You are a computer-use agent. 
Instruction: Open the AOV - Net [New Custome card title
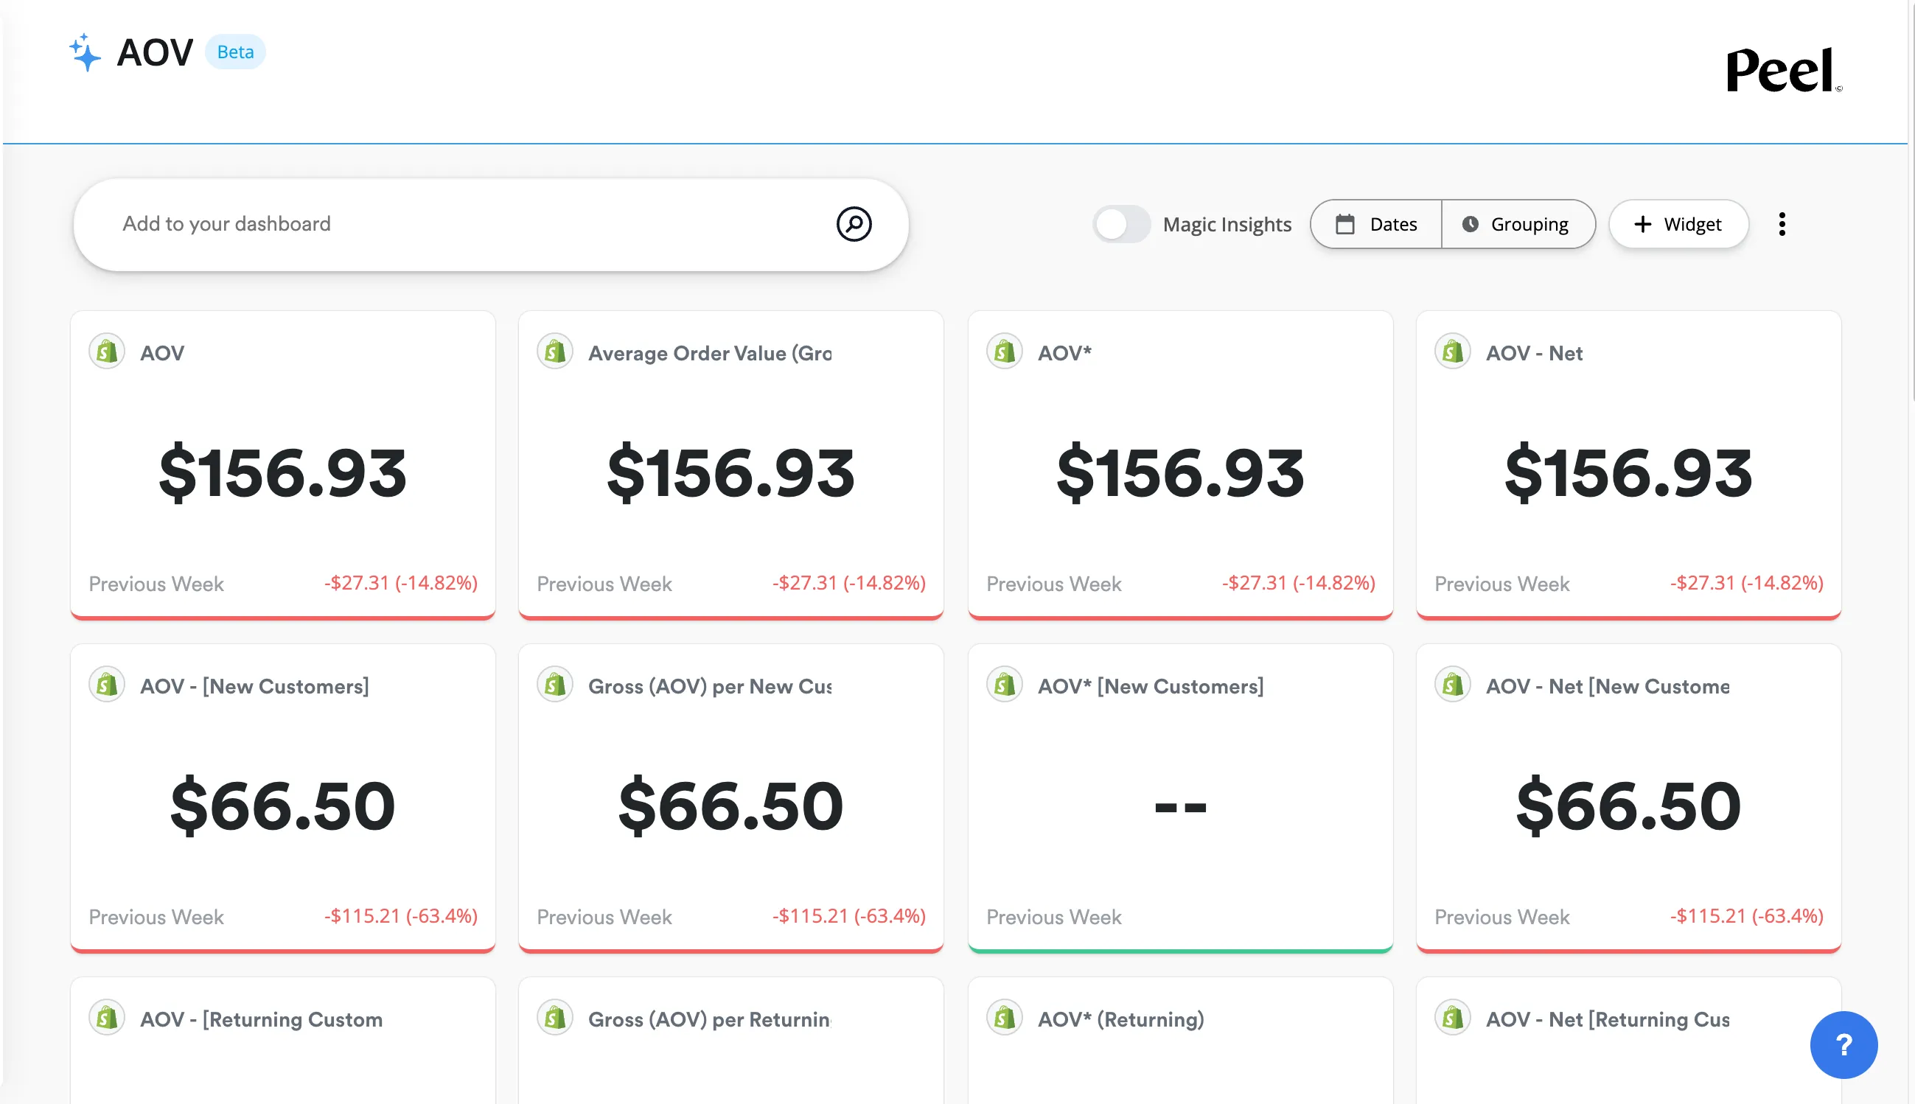(x=1607, y=686)
